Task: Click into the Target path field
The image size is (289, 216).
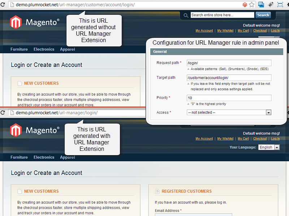Action: [x=229, y=78]
